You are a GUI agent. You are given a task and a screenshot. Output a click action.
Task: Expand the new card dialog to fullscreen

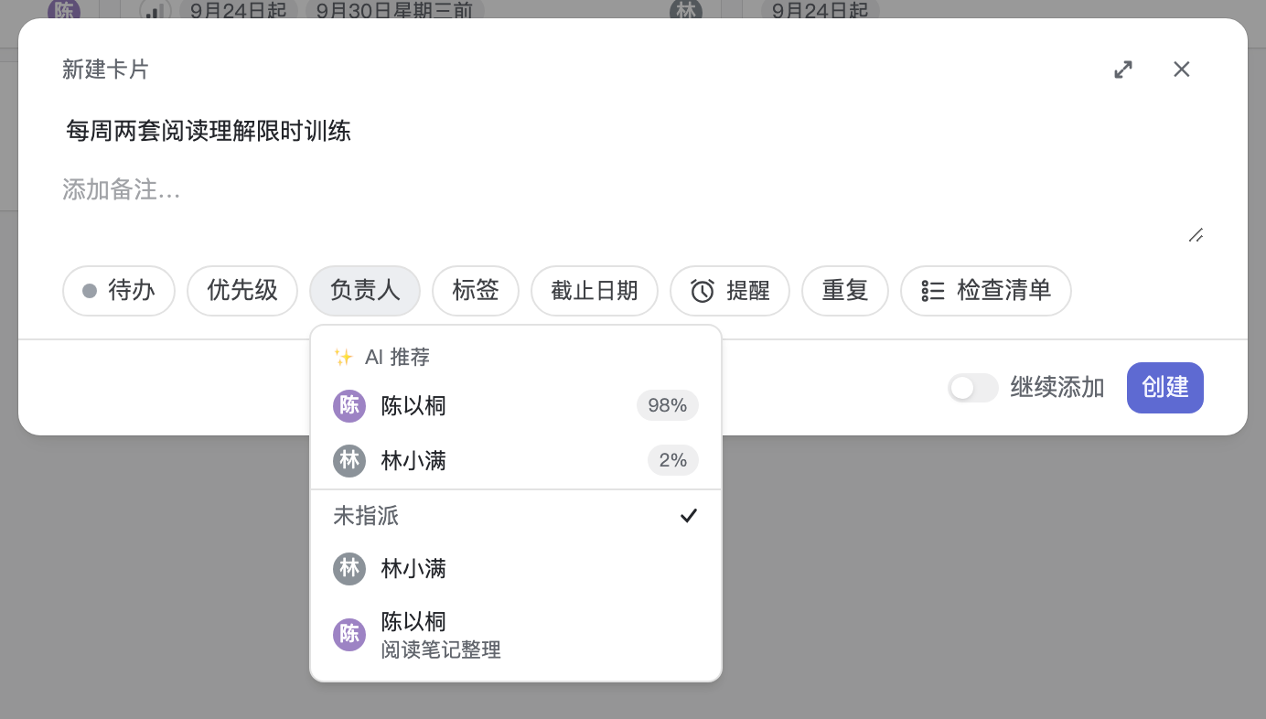tap(1123, 70)
